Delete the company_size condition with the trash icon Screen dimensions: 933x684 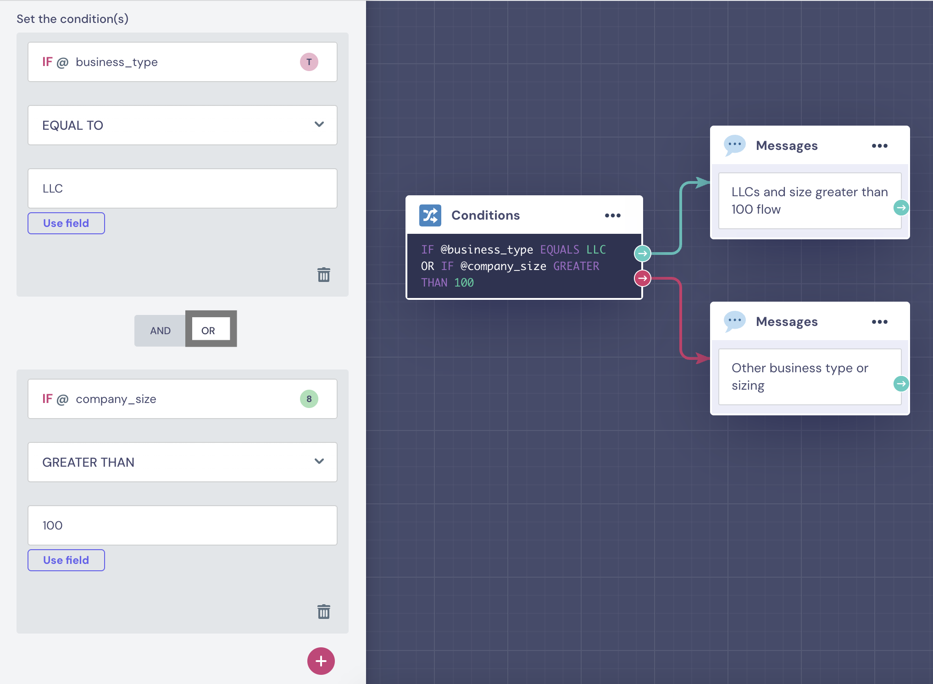(323, 612)
